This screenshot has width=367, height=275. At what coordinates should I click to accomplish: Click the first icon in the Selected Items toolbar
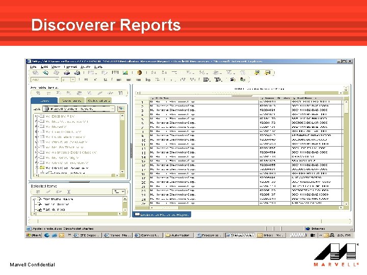click(38, 192)
